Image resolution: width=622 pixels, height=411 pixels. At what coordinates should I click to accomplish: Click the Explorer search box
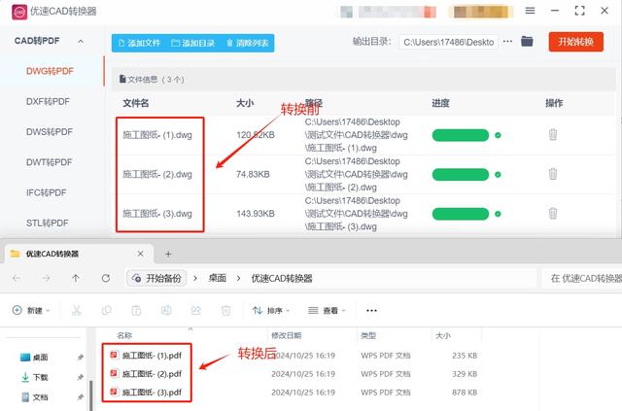click(582, 279)
